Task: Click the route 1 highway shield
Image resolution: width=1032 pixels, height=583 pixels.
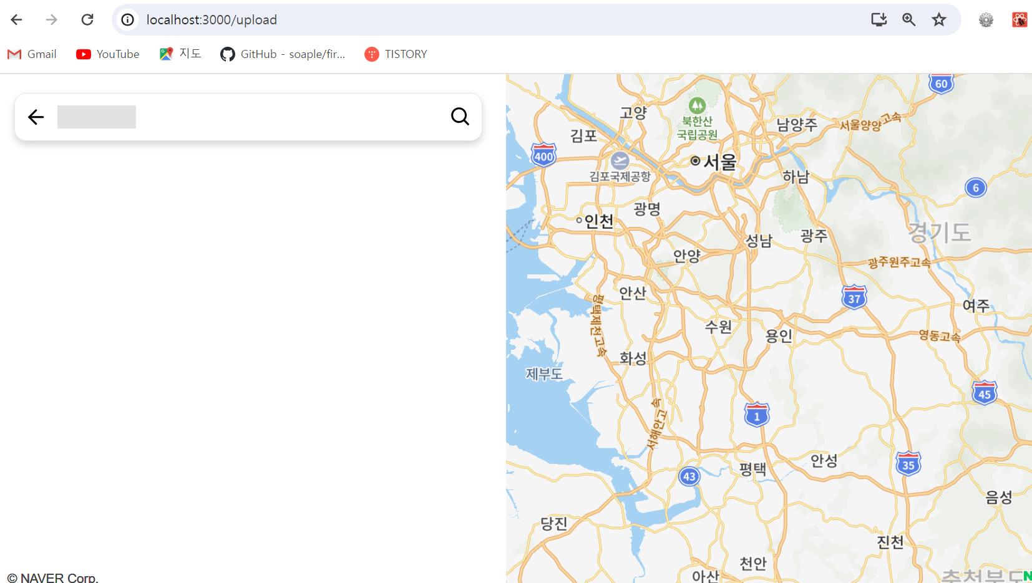Action: (x=757, y=415)
